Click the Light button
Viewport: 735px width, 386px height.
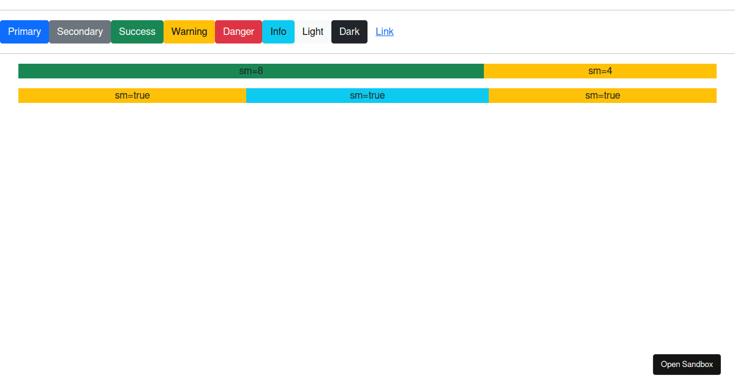click(313, 31)
